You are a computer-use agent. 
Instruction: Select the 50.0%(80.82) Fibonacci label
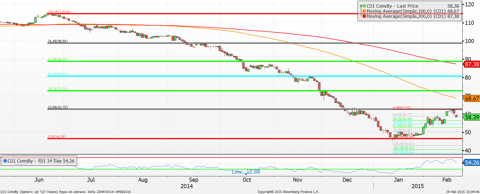(x=58, y=74)
